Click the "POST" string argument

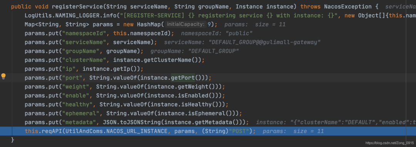coord(240,131)
